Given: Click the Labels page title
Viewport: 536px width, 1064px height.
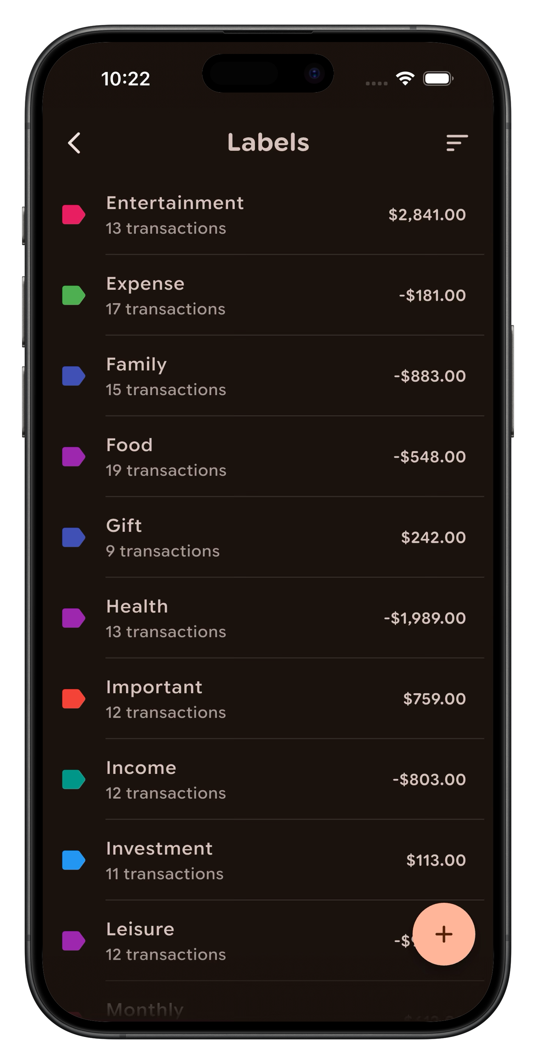Looking at the screenshot, I should click(268, 143).
